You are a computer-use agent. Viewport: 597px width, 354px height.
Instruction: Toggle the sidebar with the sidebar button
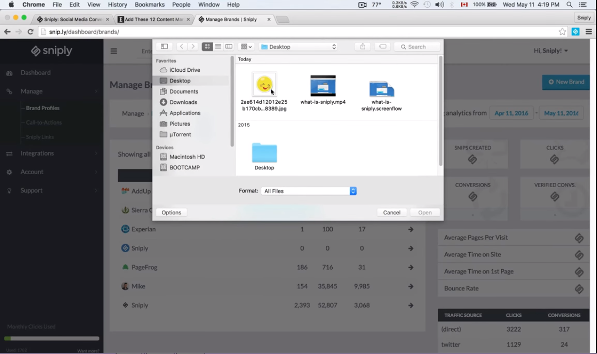point(164,46)
